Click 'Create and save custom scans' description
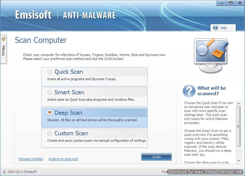245x176 pixels. click(x=97, y=140)
